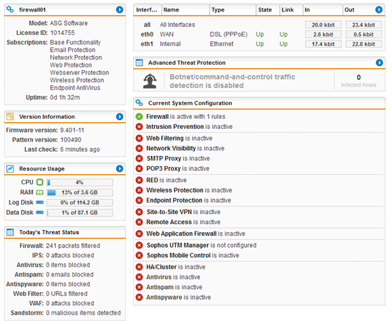Screen dimensions: 392x324
Task: Click the Advanced Threat Protection hacker icon
Action: pyautogui.click(x=150, y=81)
